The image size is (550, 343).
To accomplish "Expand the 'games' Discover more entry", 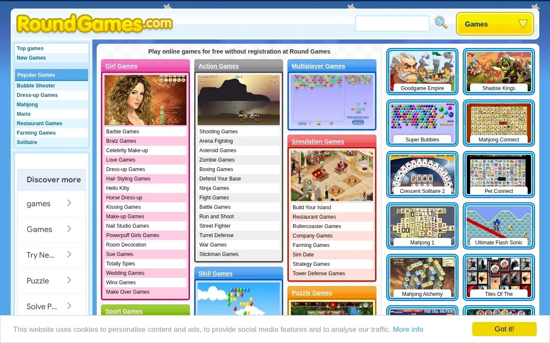I will 52,204.
